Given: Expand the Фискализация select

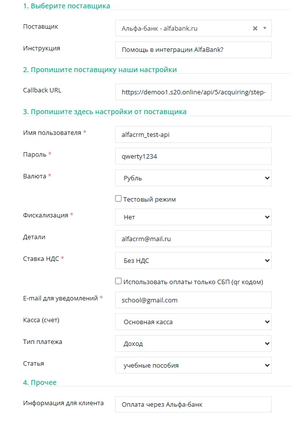Looking at the screenshot, I should tap(193, 217).
